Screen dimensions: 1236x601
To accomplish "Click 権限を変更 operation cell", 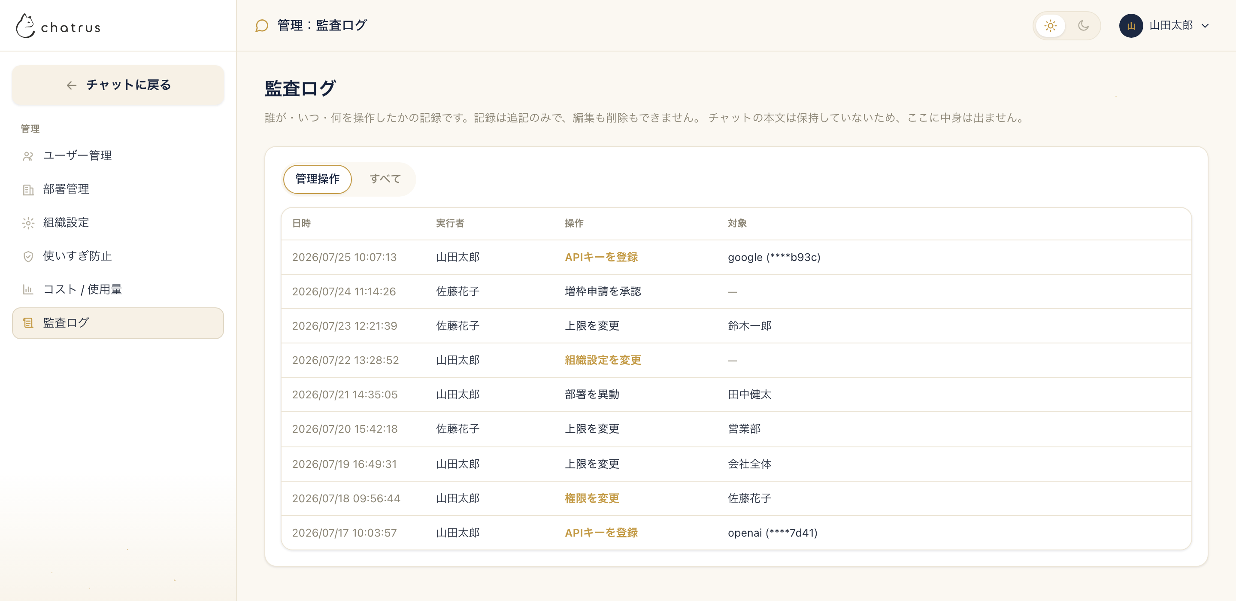I will point(592,498).
